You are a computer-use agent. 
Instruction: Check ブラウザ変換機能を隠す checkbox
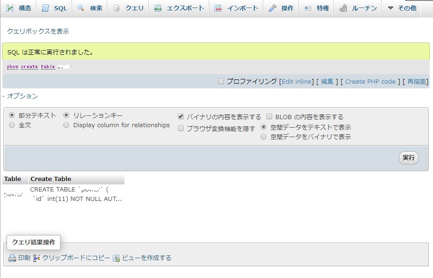(x=181, y=128)
